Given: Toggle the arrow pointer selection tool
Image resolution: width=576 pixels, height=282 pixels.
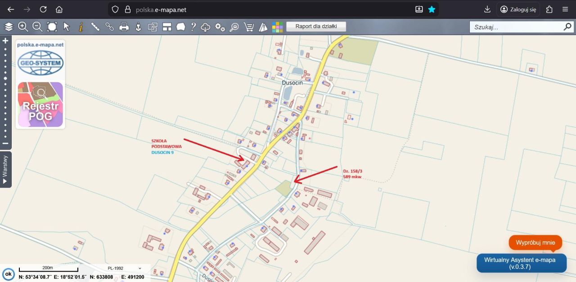Looking at the screenshot, I should 67,27.
